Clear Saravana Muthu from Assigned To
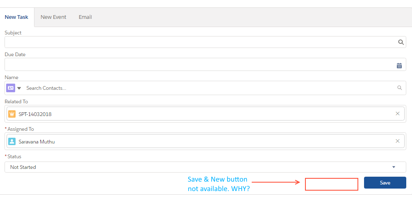The width and height of the screenshot is (412, 198). (x=397, y=141)
